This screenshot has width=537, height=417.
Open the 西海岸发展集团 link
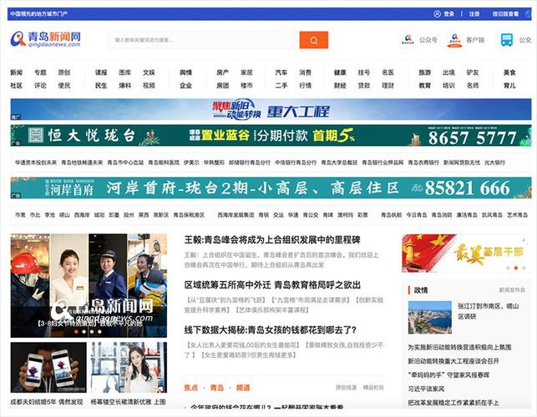(x=236, y=215)
